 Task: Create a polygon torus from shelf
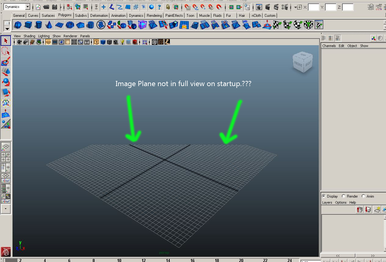tap(70, 25)
